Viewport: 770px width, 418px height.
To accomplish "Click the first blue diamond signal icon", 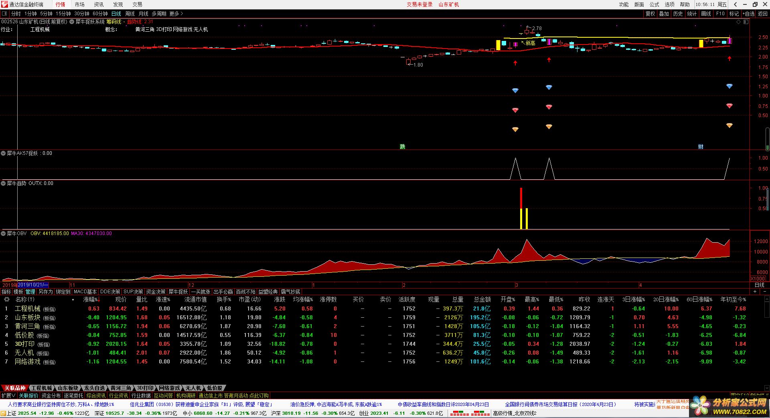I will tap(515, 91).
